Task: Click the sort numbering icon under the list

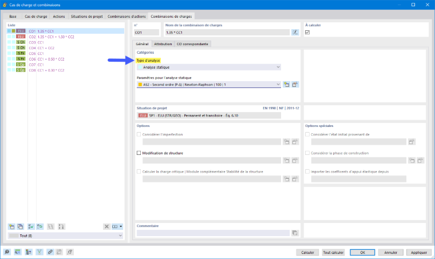Action: [61, 226]
